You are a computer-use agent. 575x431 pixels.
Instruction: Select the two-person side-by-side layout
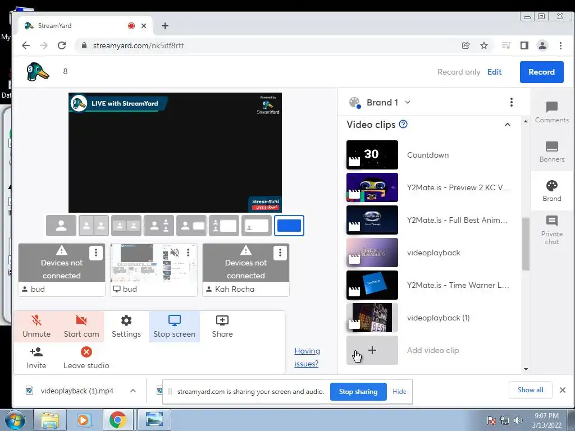94,226
